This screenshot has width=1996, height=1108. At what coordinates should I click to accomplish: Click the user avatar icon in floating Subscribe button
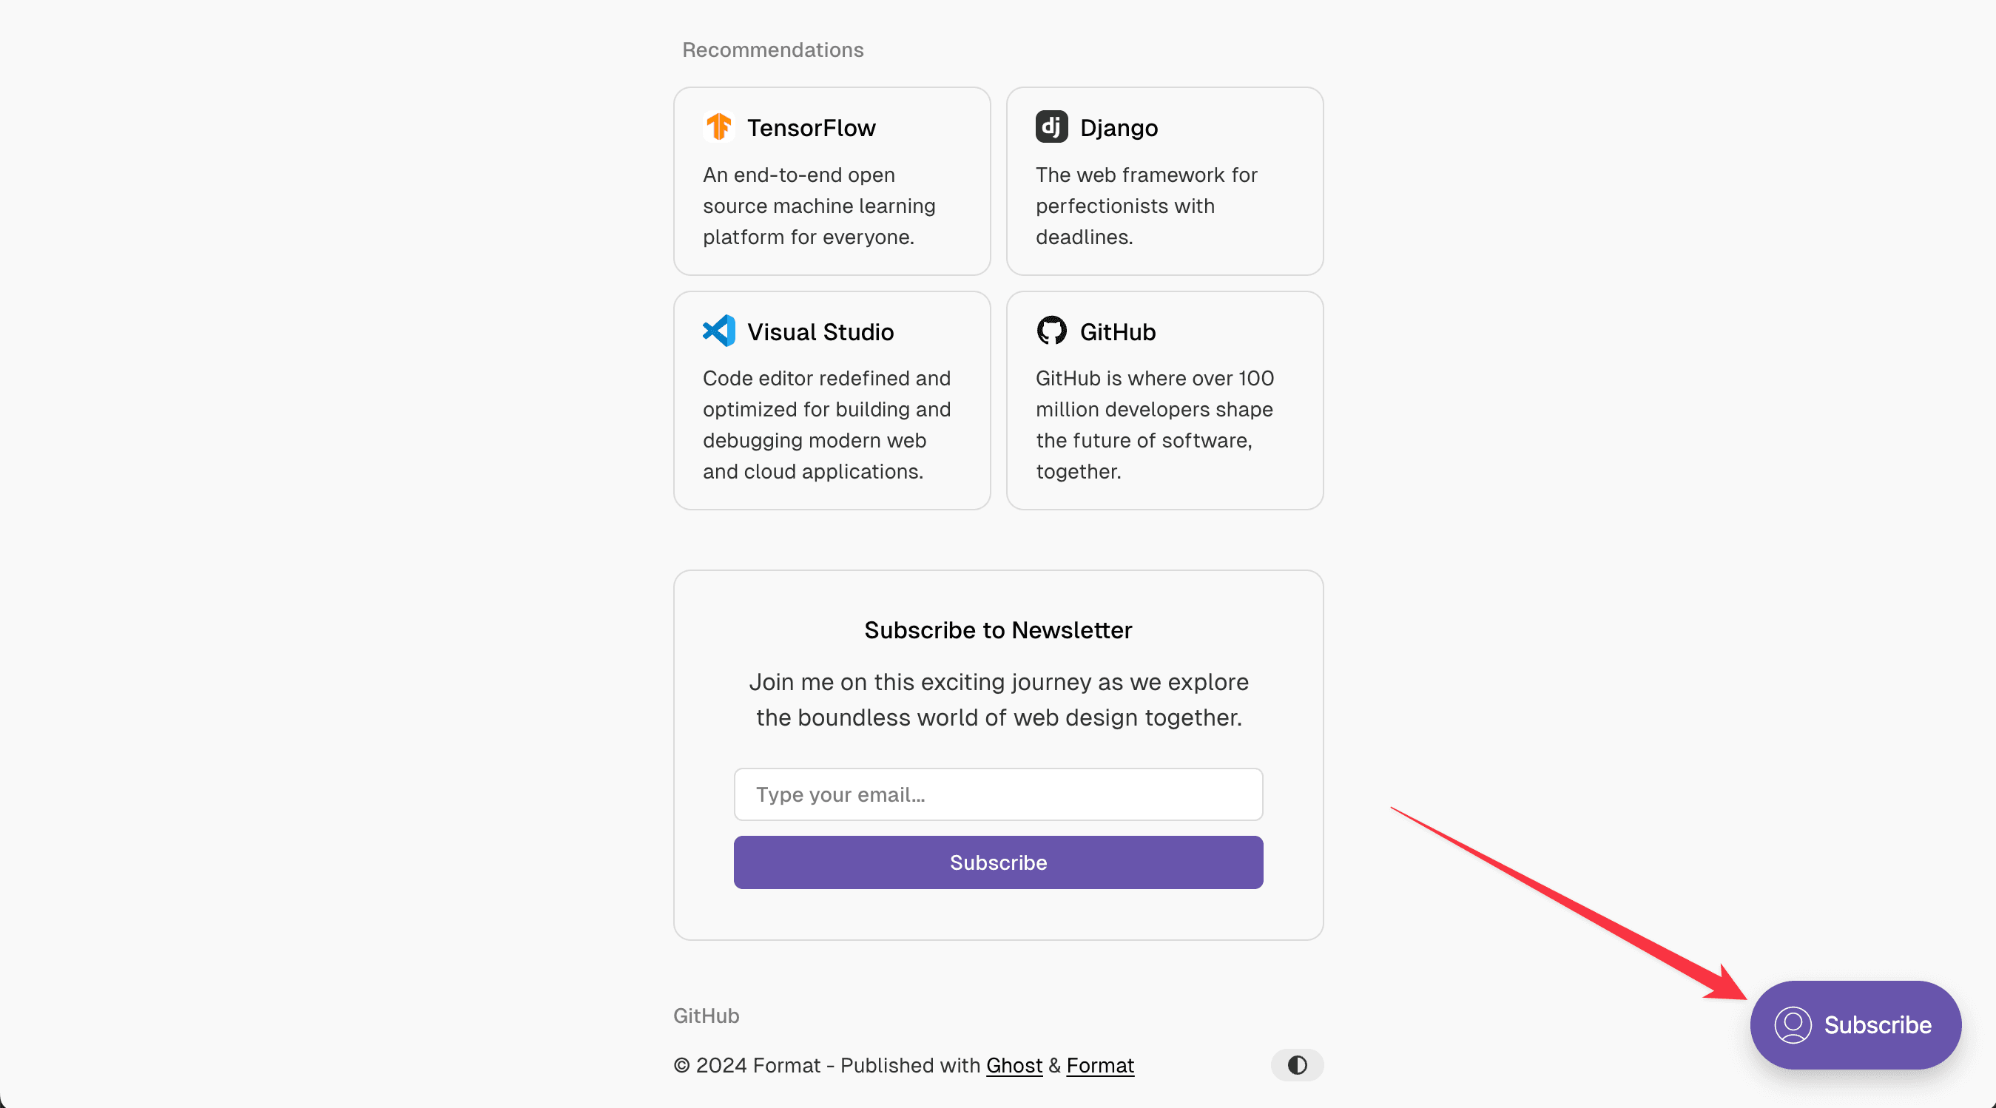[1793, 1025]
